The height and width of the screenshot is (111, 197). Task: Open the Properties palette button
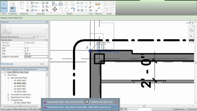13,9
